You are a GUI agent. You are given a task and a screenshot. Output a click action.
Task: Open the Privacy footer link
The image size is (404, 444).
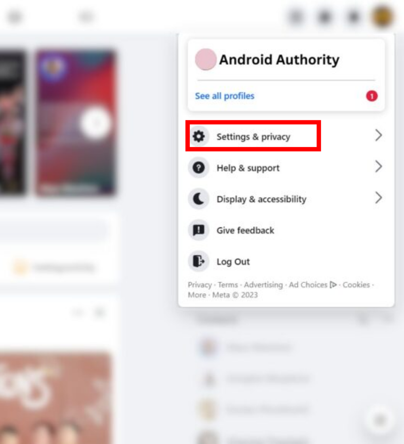[200, 285]
